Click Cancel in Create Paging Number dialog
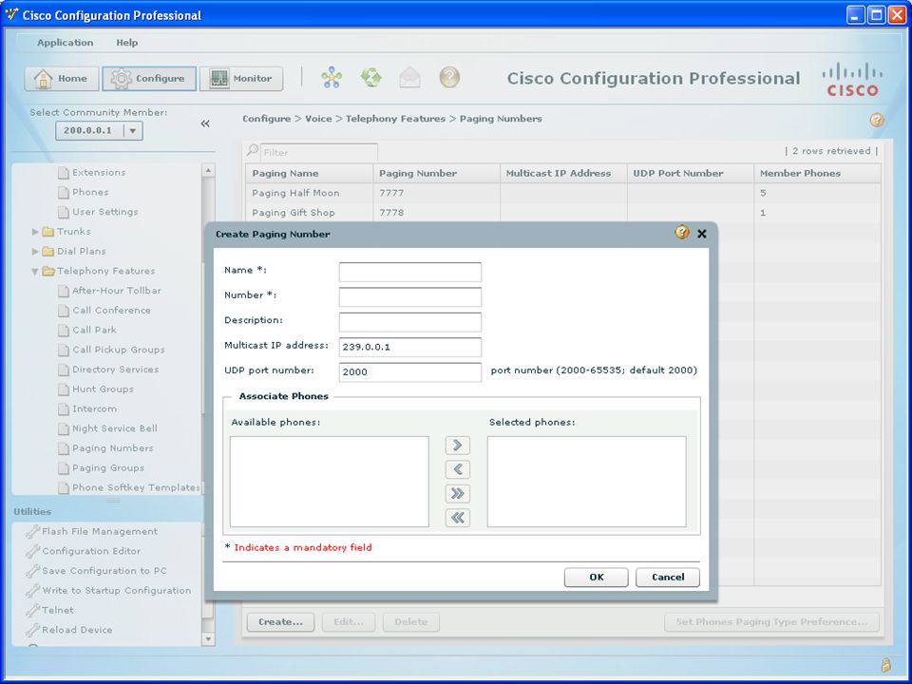 (668, 578)
